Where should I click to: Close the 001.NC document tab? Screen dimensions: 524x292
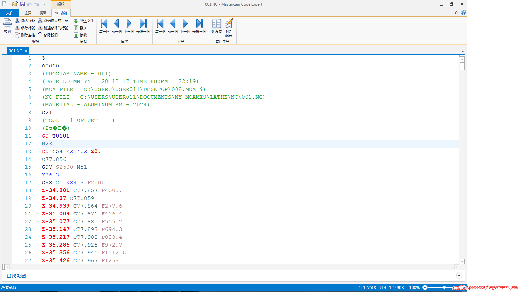(x=26, y=51)
